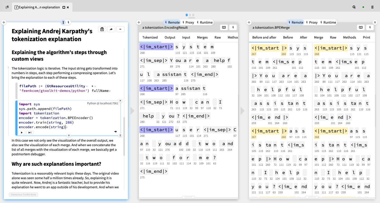Select Remote mode on the BPEMerge pane

[x=295, y=22]
